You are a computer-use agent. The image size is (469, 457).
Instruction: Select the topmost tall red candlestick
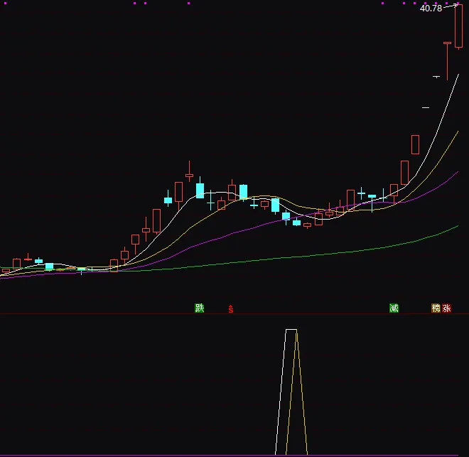click(x=458, y=26)
